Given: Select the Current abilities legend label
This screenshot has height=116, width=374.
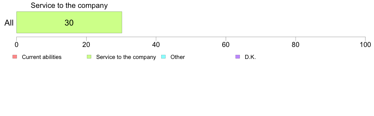Looking at the screenshot, I should pyautogui.click(x=42, y=57).
